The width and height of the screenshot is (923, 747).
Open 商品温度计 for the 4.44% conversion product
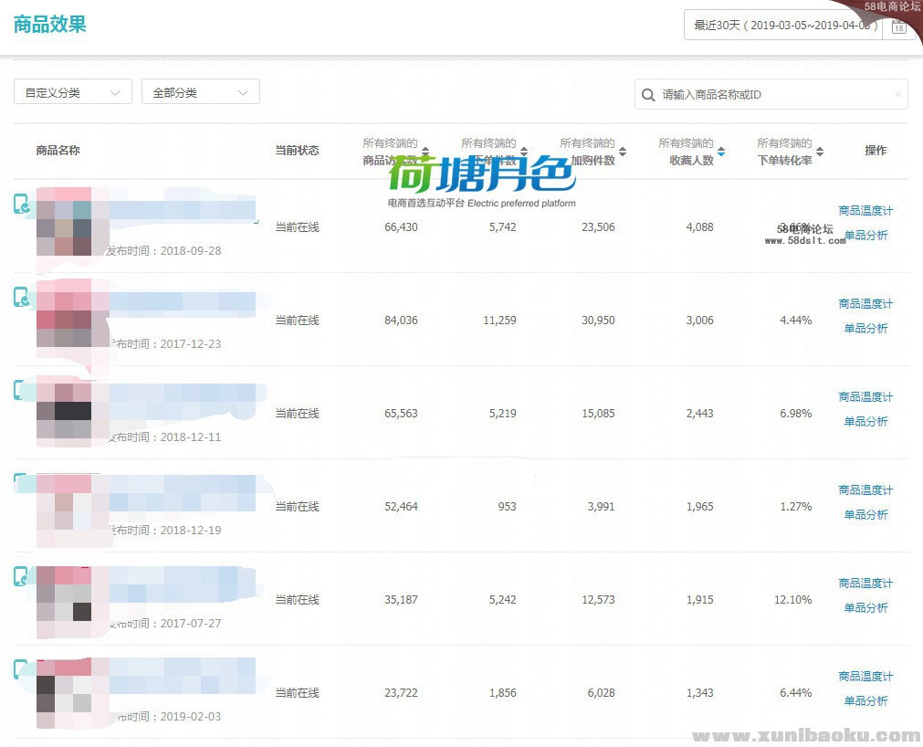865,304
